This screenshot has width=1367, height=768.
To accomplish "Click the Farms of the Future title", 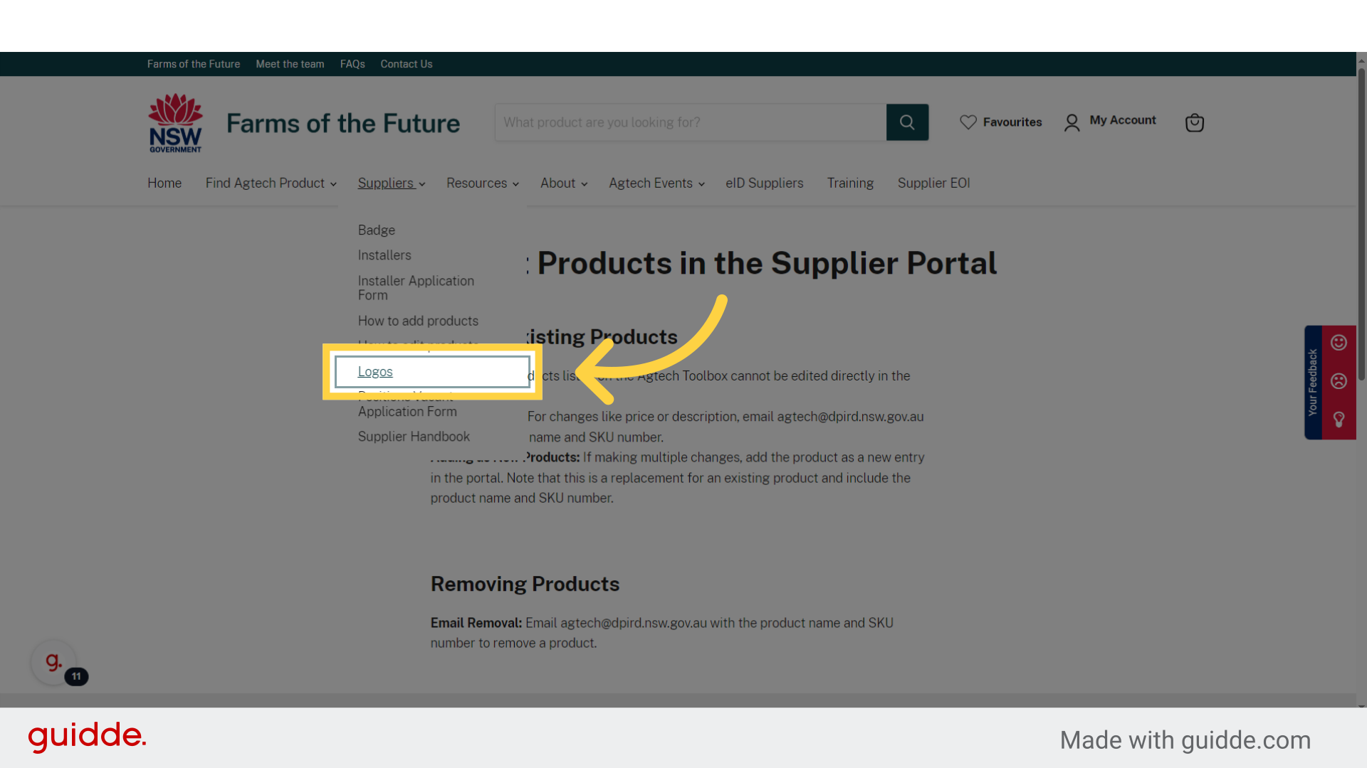I will click(343, 123).
